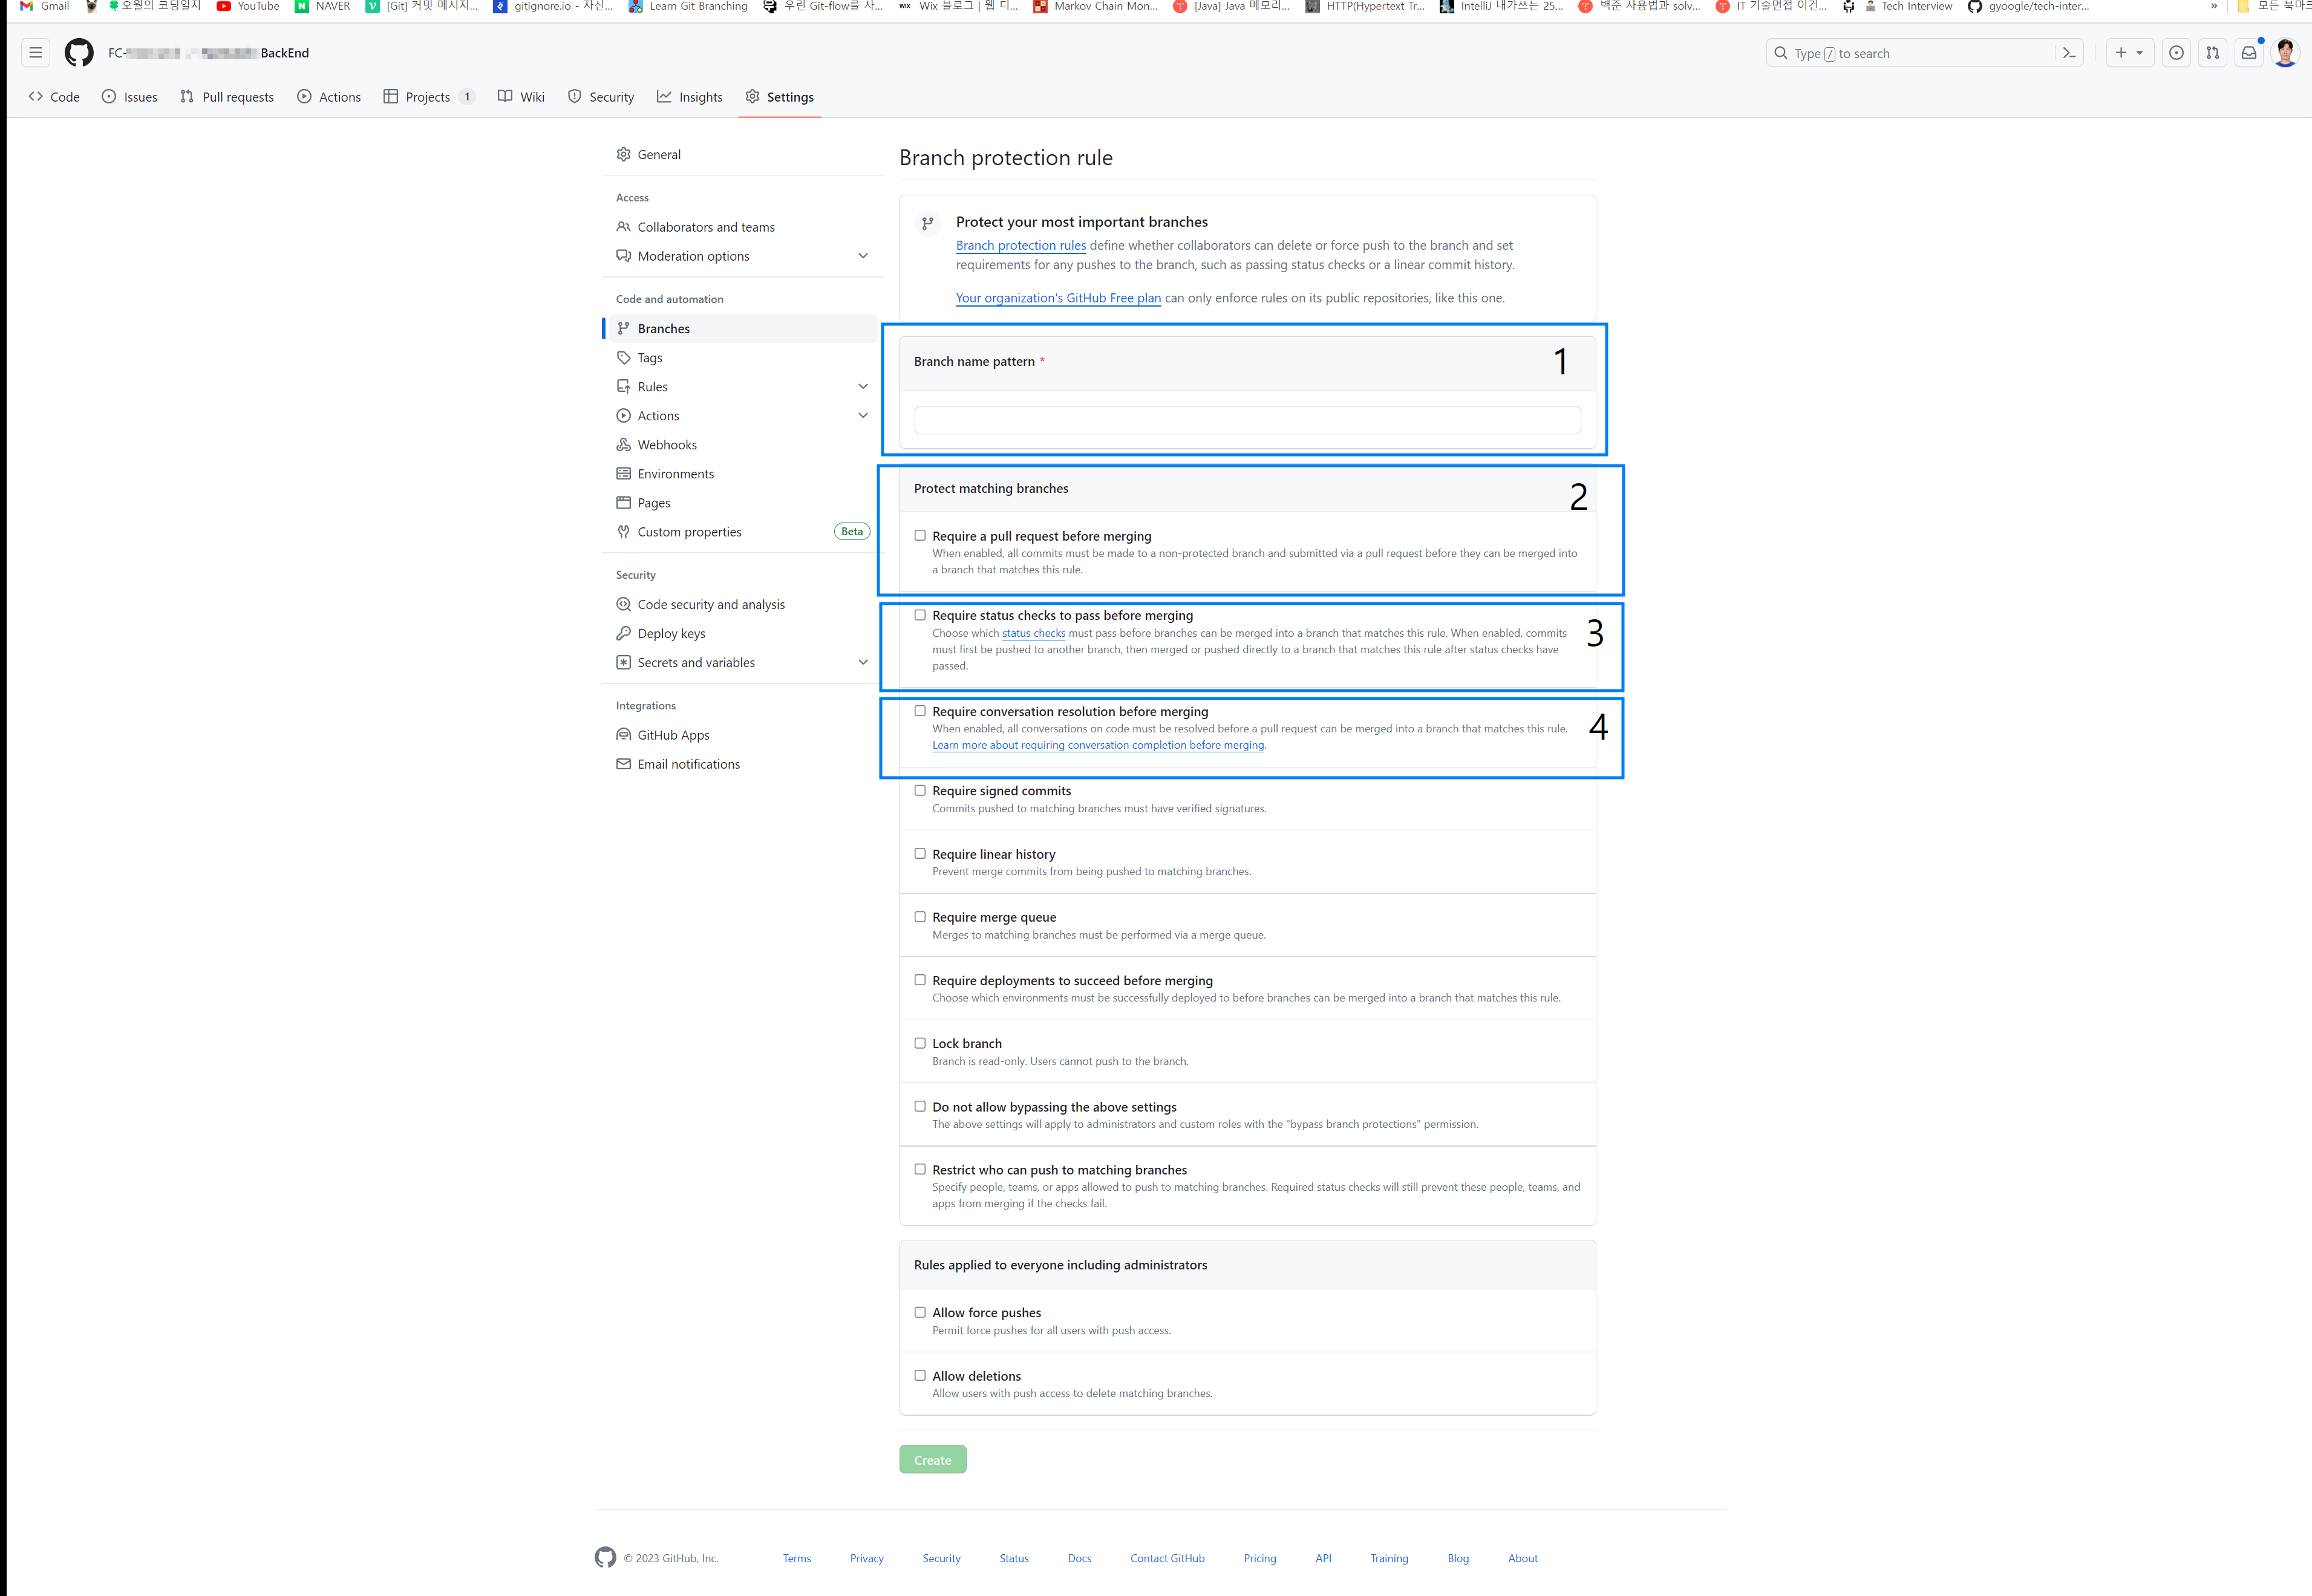Tick the Allow force pushes checkbox
Screen dimensions: 2312x1596
click(x=920, y=1312)
